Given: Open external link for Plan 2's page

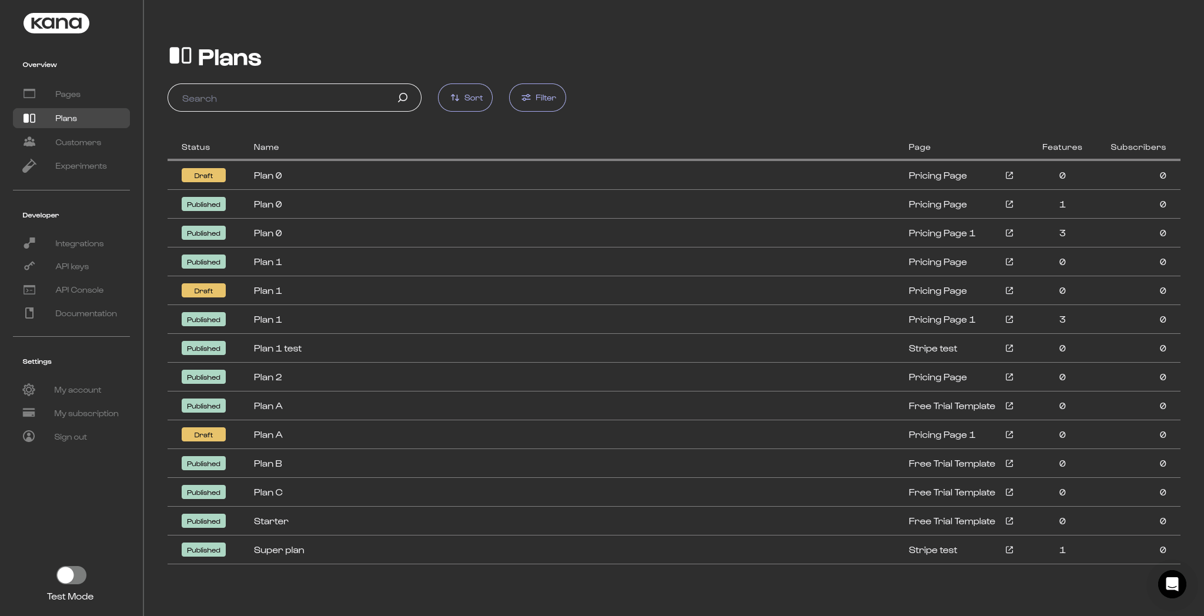Looking at the screenshot, I should click(x=1009, y=377).
